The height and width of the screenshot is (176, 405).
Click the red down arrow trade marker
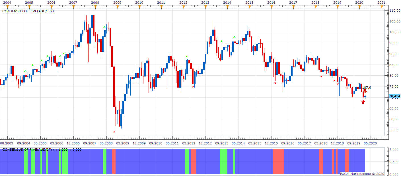click(365, 91)
